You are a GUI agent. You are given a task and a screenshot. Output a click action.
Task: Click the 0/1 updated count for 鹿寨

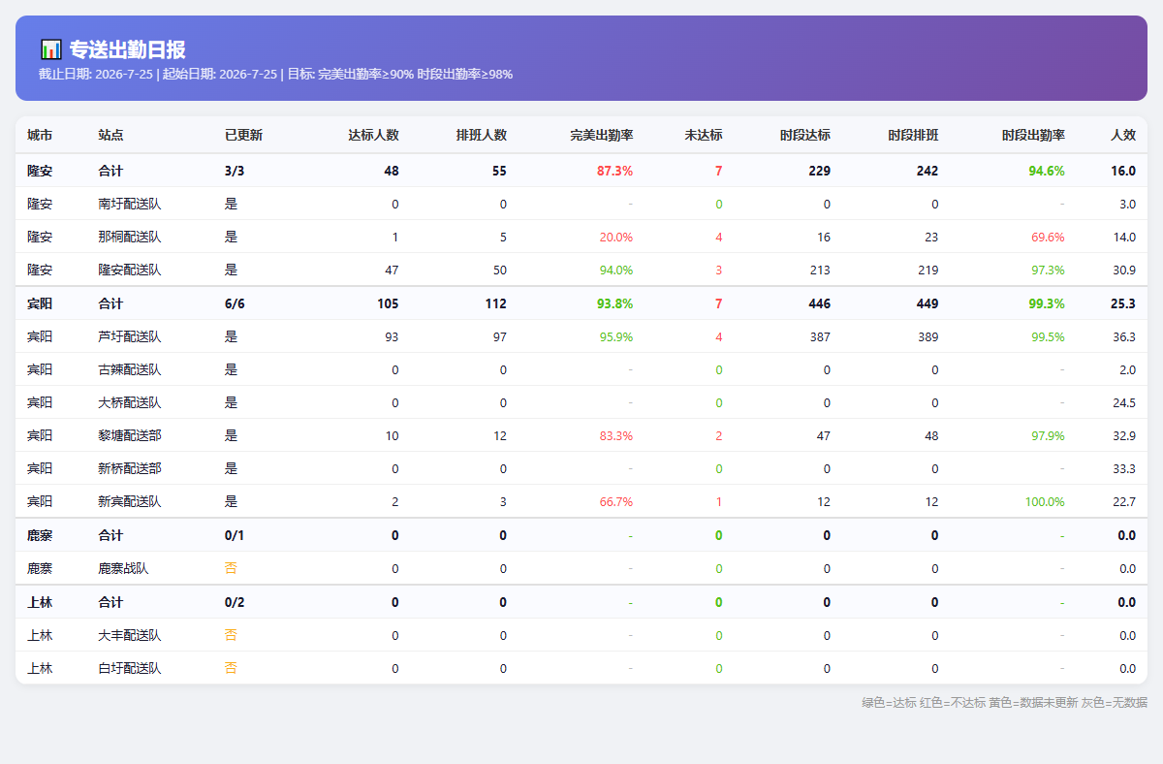(x=236, y=535)
